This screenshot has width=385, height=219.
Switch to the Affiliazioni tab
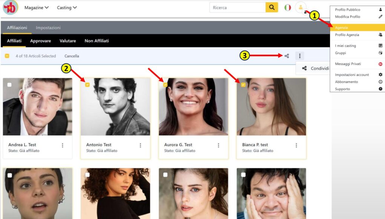pos(17,28)
